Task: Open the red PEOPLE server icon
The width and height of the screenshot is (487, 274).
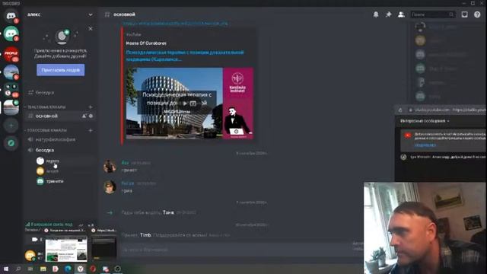Action: point(11,53)
